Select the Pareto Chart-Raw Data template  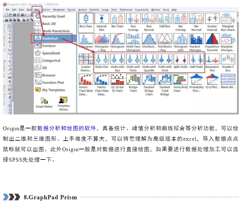101,85
